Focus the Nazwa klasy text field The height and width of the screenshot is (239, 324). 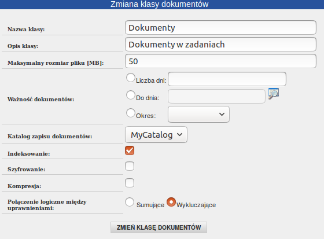coord(220,28)
